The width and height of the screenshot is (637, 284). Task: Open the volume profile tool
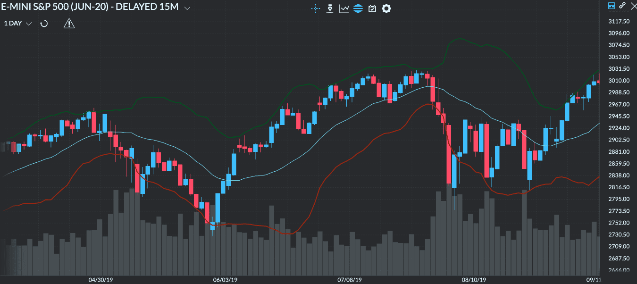329,8
